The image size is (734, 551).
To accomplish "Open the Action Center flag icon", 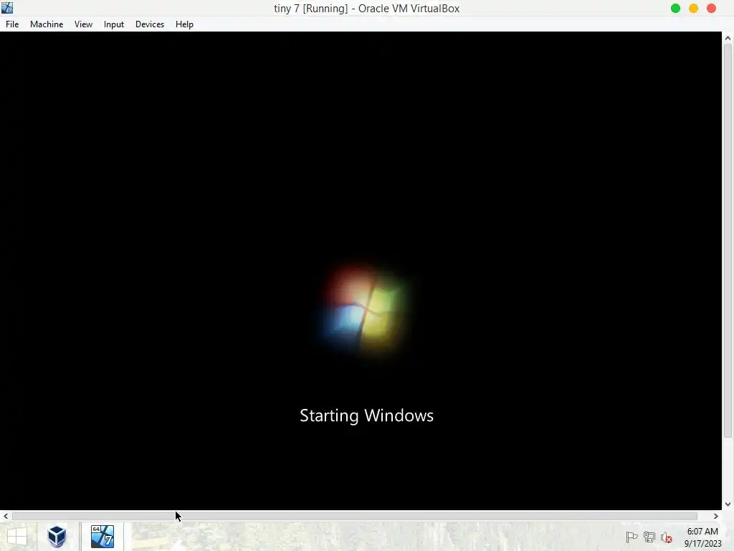I will 631,537.
